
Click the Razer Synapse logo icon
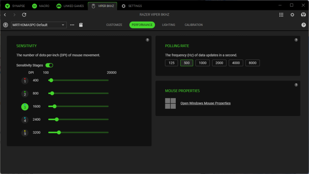[x=7, y=6]
